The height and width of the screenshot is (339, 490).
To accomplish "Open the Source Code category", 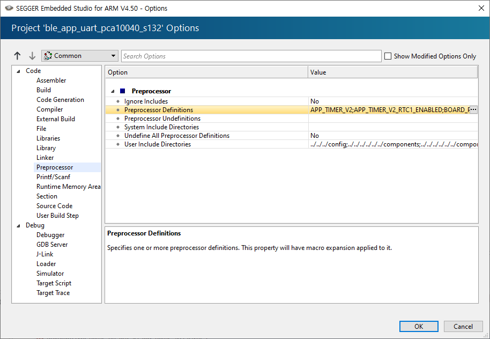I will 54,206.
